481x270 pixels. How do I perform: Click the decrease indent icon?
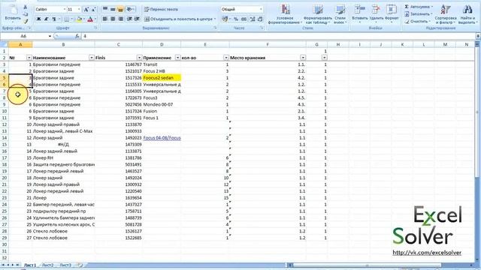(x=129, y=19)
